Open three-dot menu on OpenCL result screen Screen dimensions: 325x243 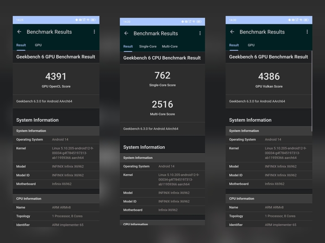[x=94, y=32]
